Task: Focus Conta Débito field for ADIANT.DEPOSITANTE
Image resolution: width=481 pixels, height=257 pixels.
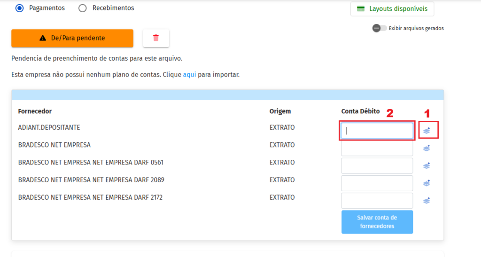Action: [x=377, y=131]
